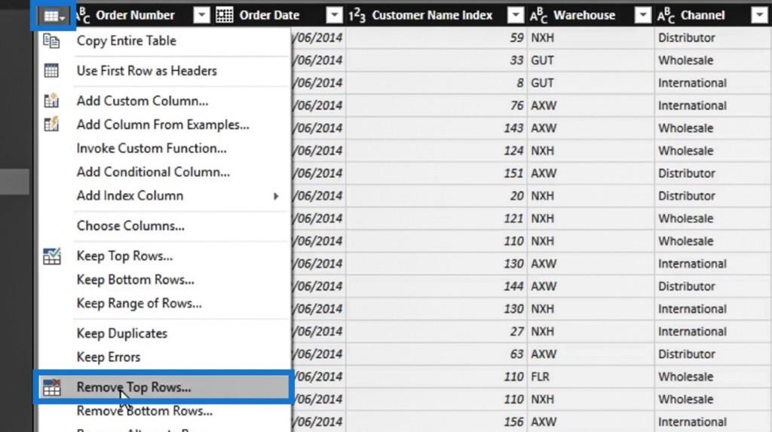Select Keep Range of Rows...
Screen dimensions: 772x432
click(x=139, y=303)
